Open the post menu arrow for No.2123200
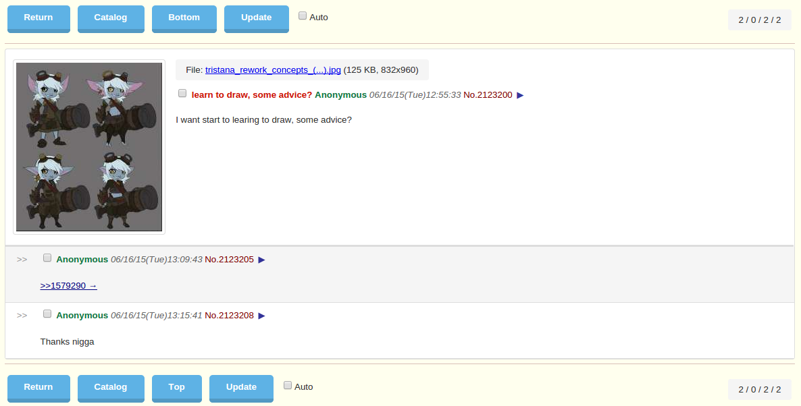This screenshot has height=406, width=801. click(x=520, y=95)
